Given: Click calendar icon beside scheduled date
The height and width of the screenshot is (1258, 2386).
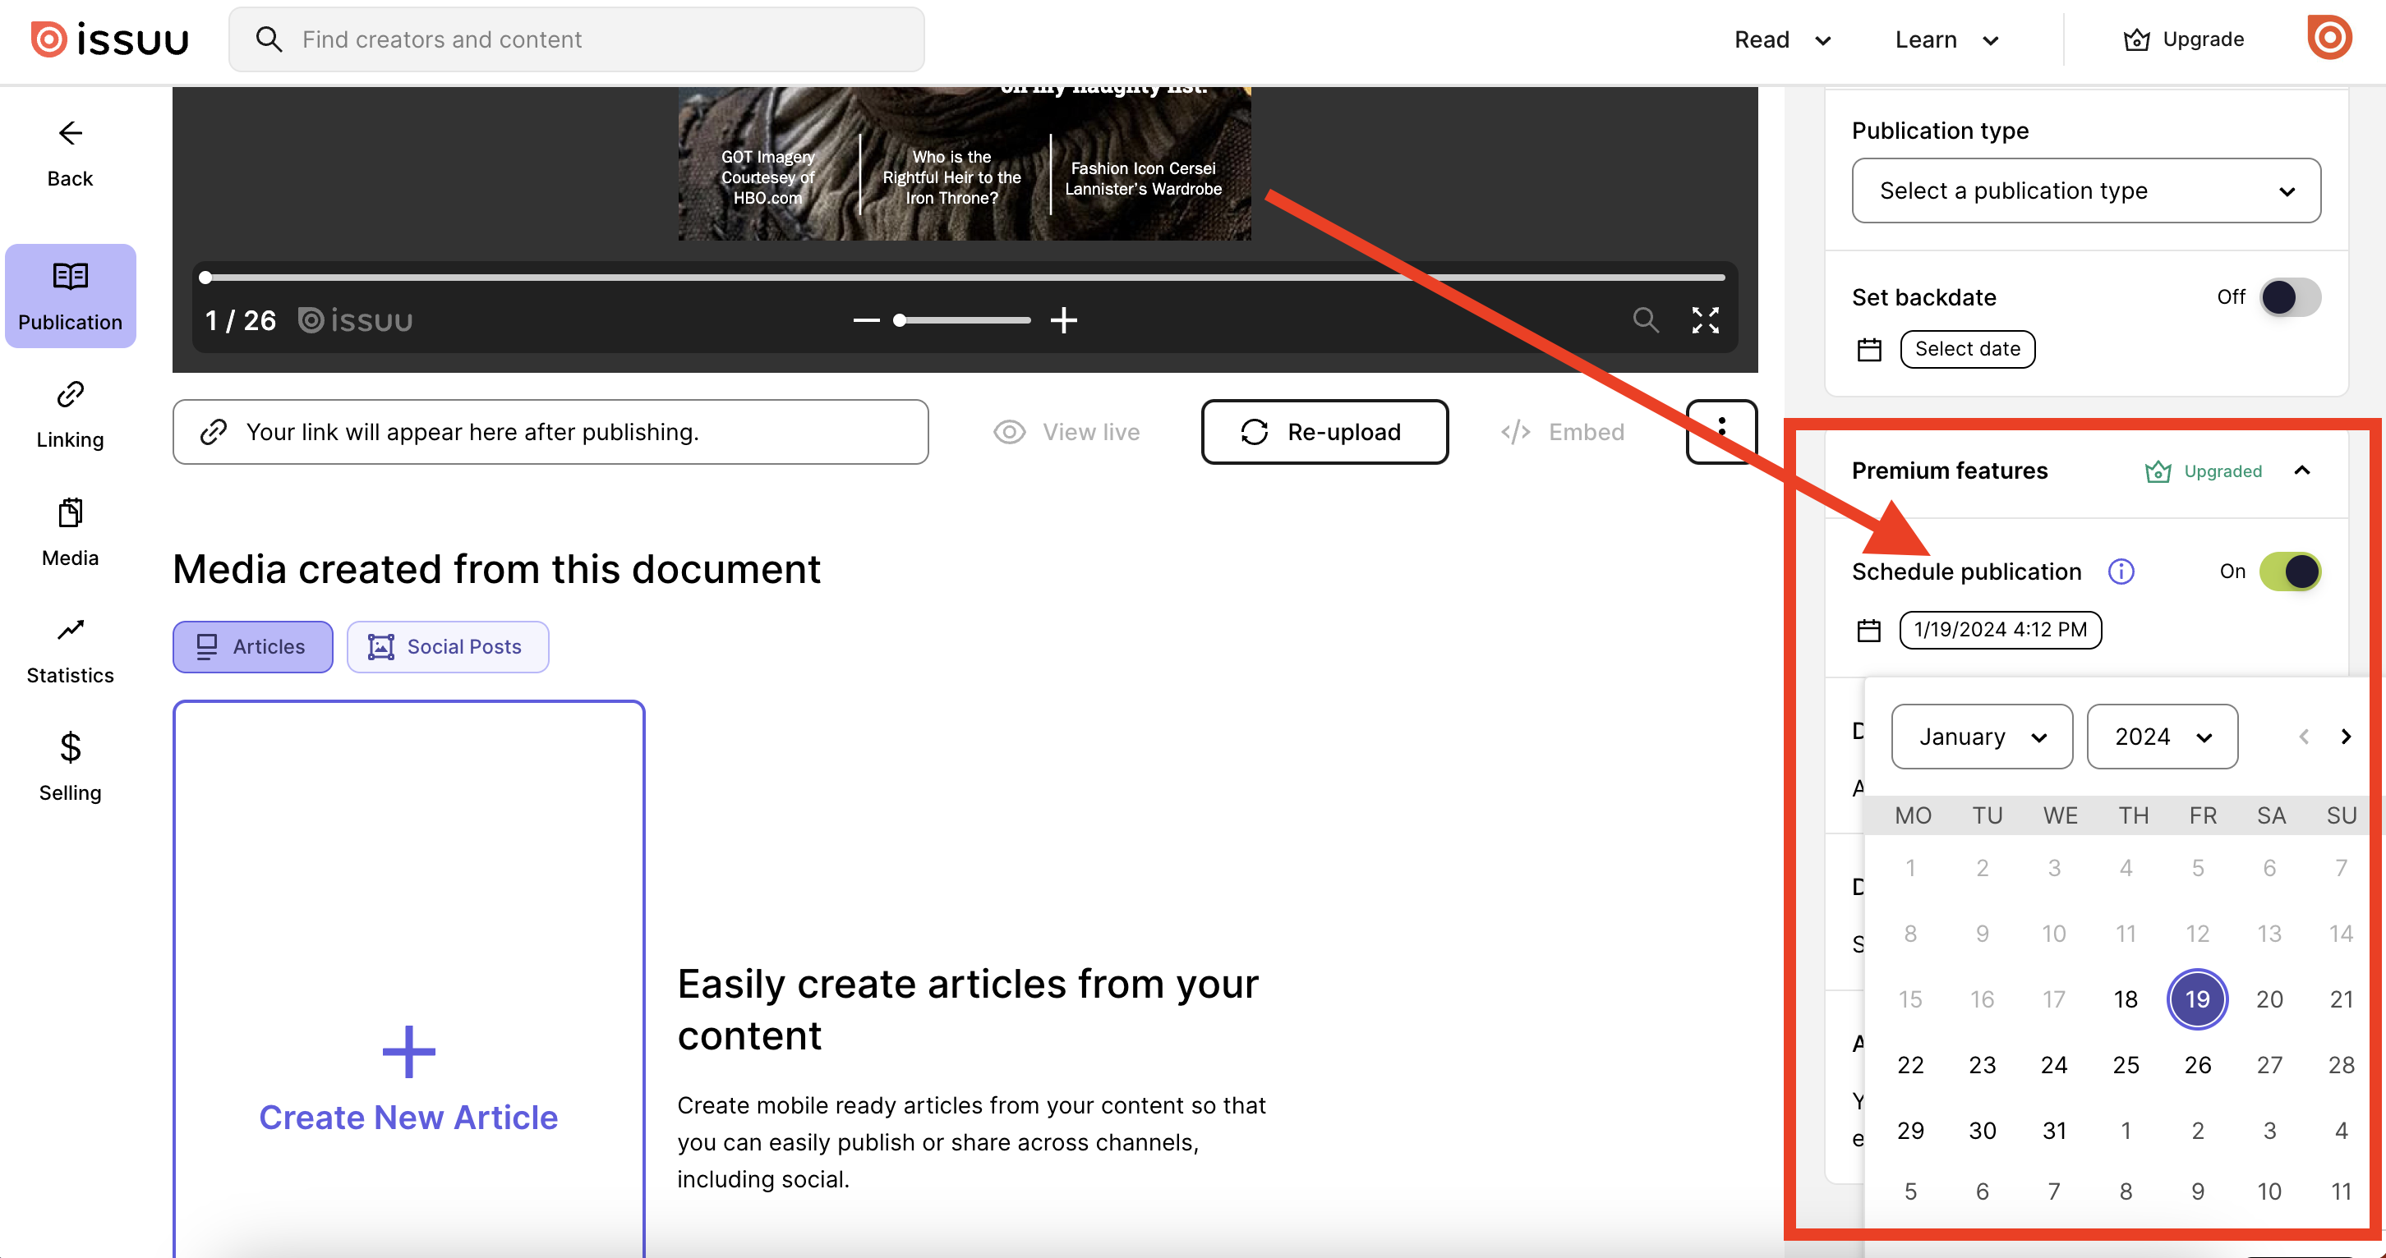Looking at the screenshot, I should point(1868,631).
